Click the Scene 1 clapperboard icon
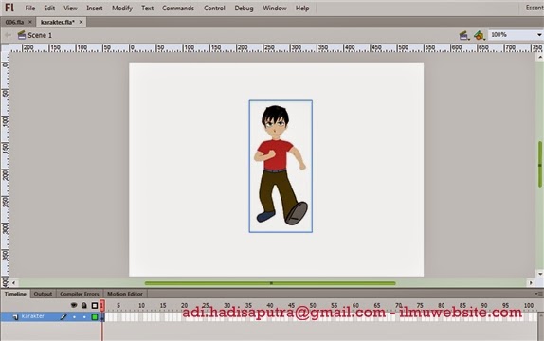This screenshot has width=544, height=341. (x=22, y=35)
